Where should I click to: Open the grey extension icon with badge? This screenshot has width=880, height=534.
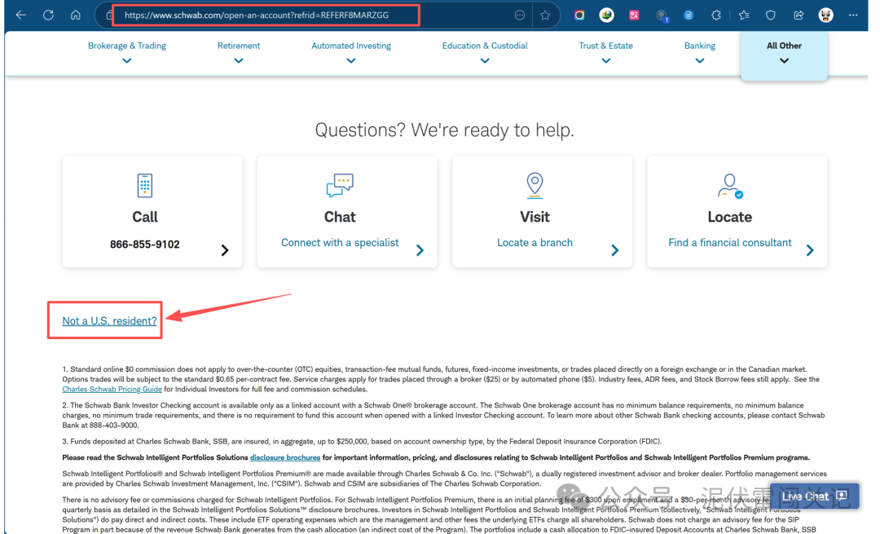point(662,15)
